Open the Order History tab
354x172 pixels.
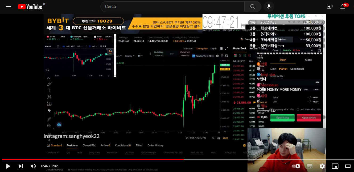point(155,145)
